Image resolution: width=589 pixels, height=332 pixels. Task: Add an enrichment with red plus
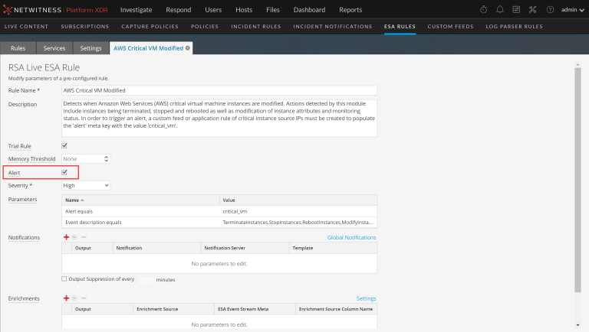coord(65,298)
